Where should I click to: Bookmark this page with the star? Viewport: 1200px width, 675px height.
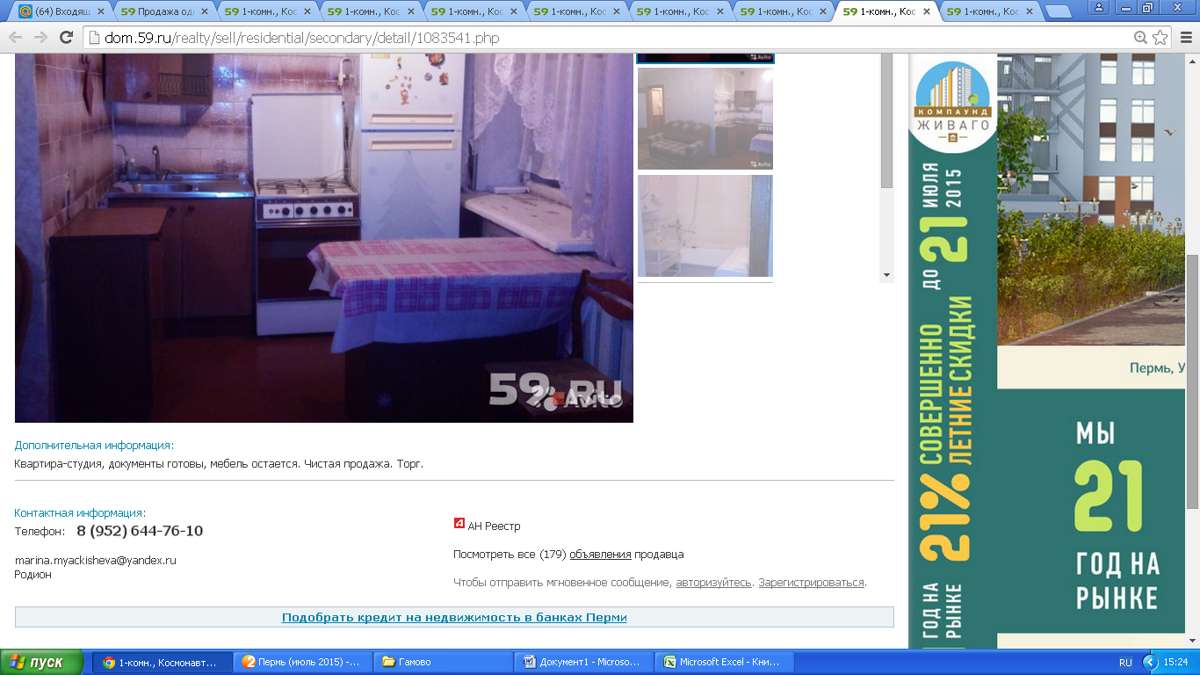pos(1160,38)
